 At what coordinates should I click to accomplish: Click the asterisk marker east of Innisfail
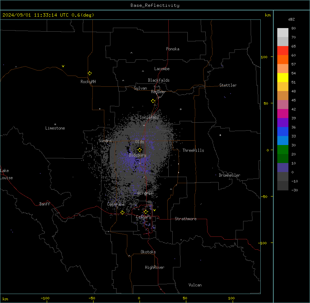[x=181, y=109]
